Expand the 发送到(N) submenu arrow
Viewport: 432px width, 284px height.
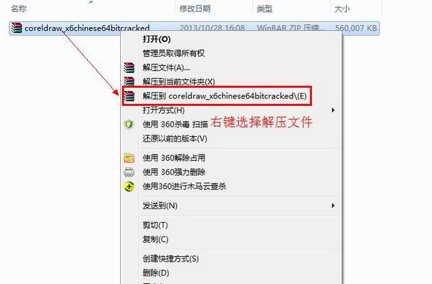click(333, 206)
